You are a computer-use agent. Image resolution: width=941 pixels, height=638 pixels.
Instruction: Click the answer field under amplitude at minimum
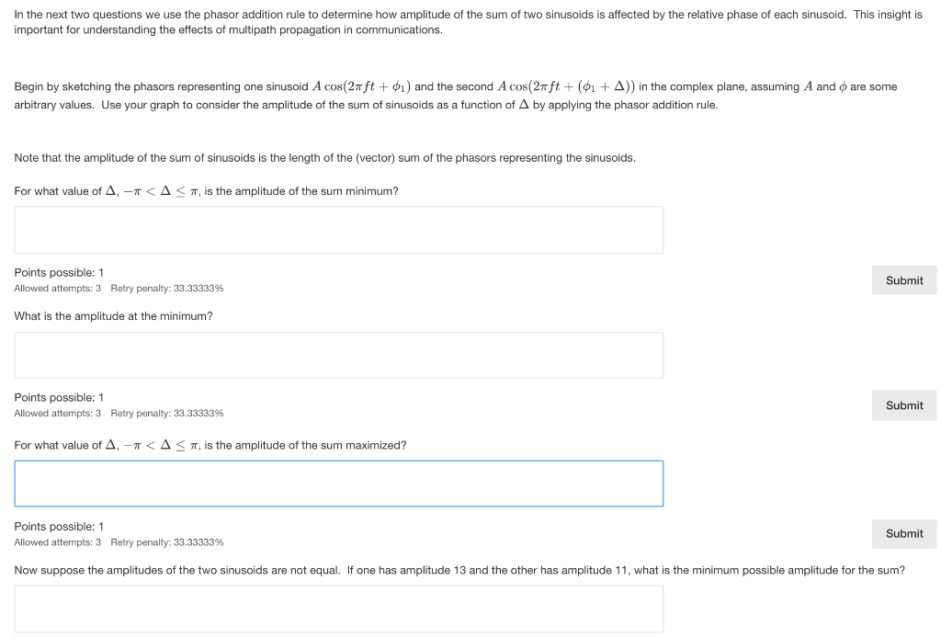tap(338, 355)
